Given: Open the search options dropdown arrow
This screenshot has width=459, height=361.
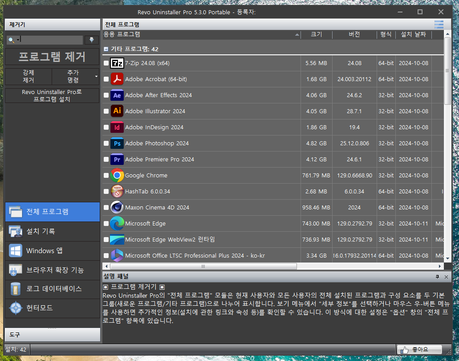Looking at the screenshot, I should (x=18, y=40).
